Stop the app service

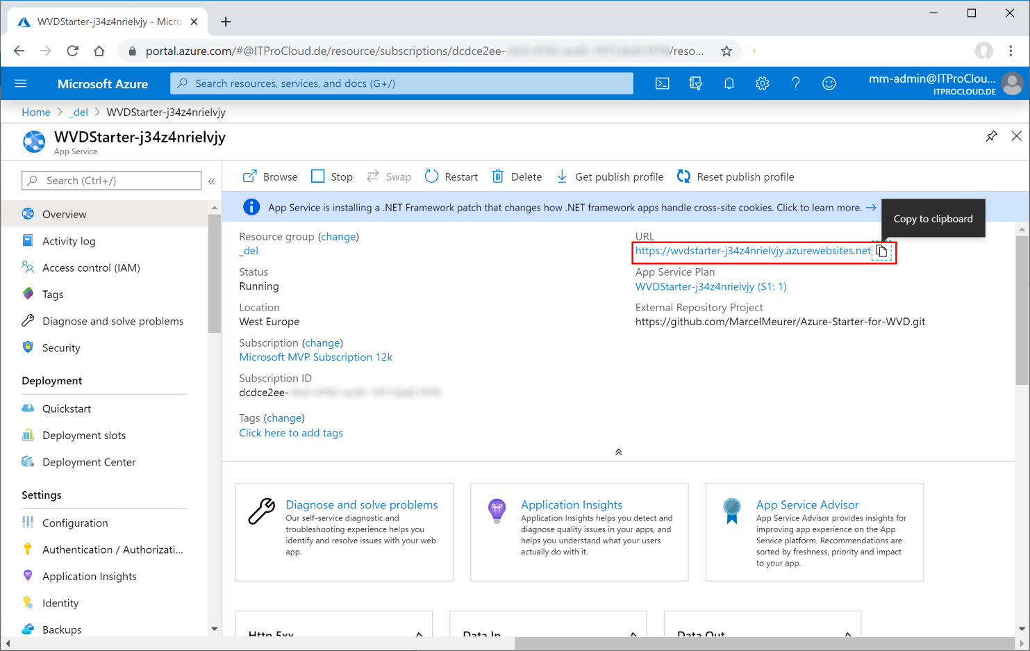pyautogui.click(x=332, y=176)
